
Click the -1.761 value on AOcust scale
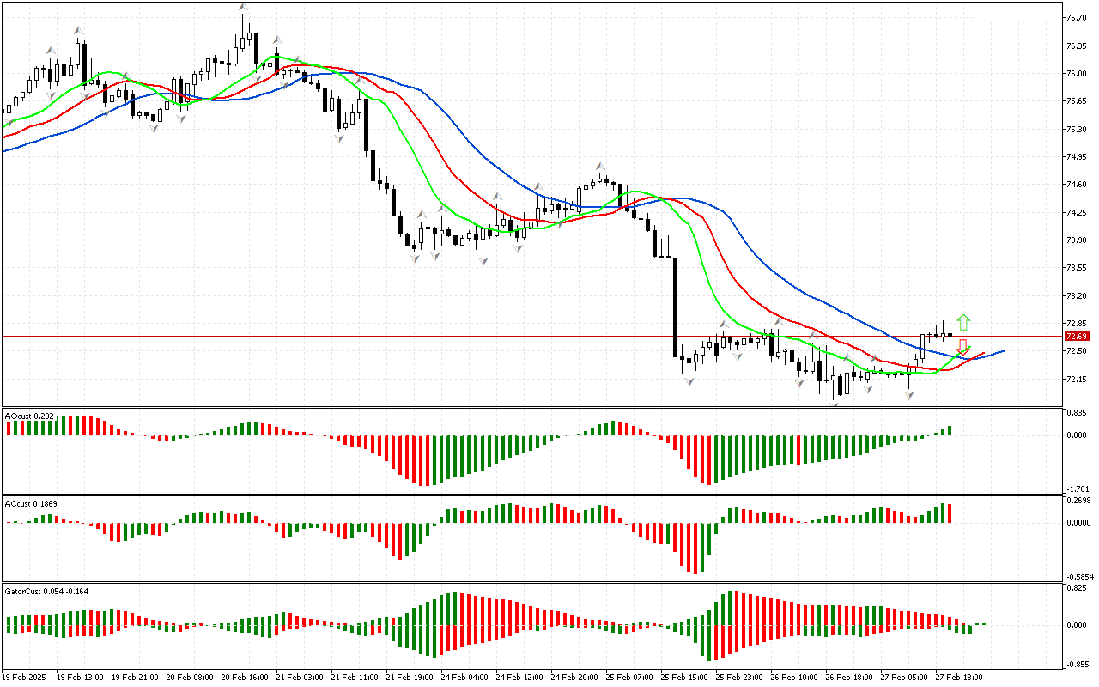click(x=1076, y=489)
